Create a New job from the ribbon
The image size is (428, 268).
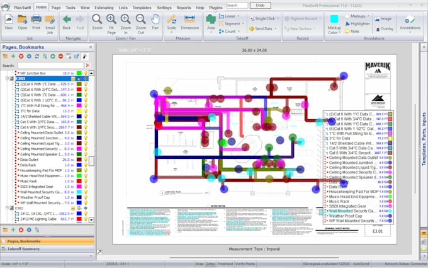tap(8, 22)
